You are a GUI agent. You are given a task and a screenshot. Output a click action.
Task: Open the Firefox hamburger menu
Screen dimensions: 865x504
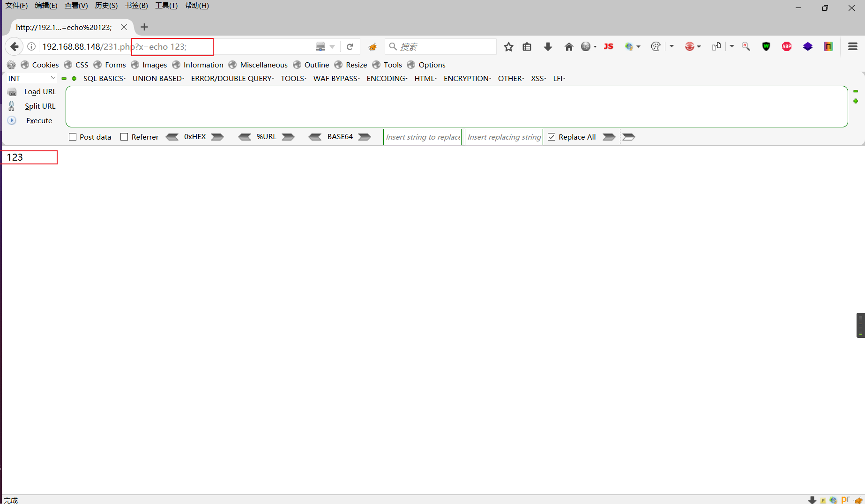pos(852,46)
